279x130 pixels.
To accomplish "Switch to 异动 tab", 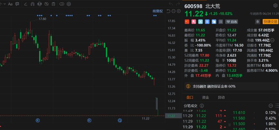I will point(221,97).
